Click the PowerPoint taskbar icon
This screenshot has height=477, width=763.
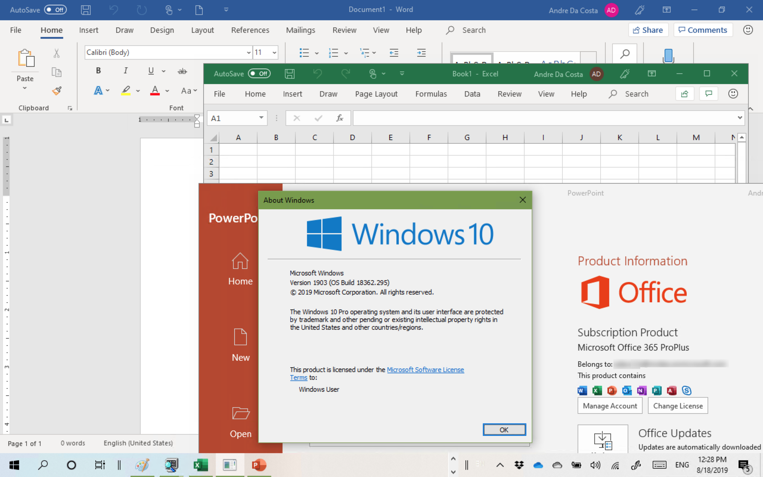tap(259, 465)
